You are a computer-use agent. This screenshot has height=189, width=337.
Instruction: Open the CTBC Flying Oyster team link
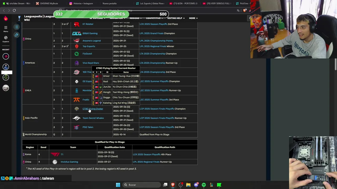pos(93,109)
